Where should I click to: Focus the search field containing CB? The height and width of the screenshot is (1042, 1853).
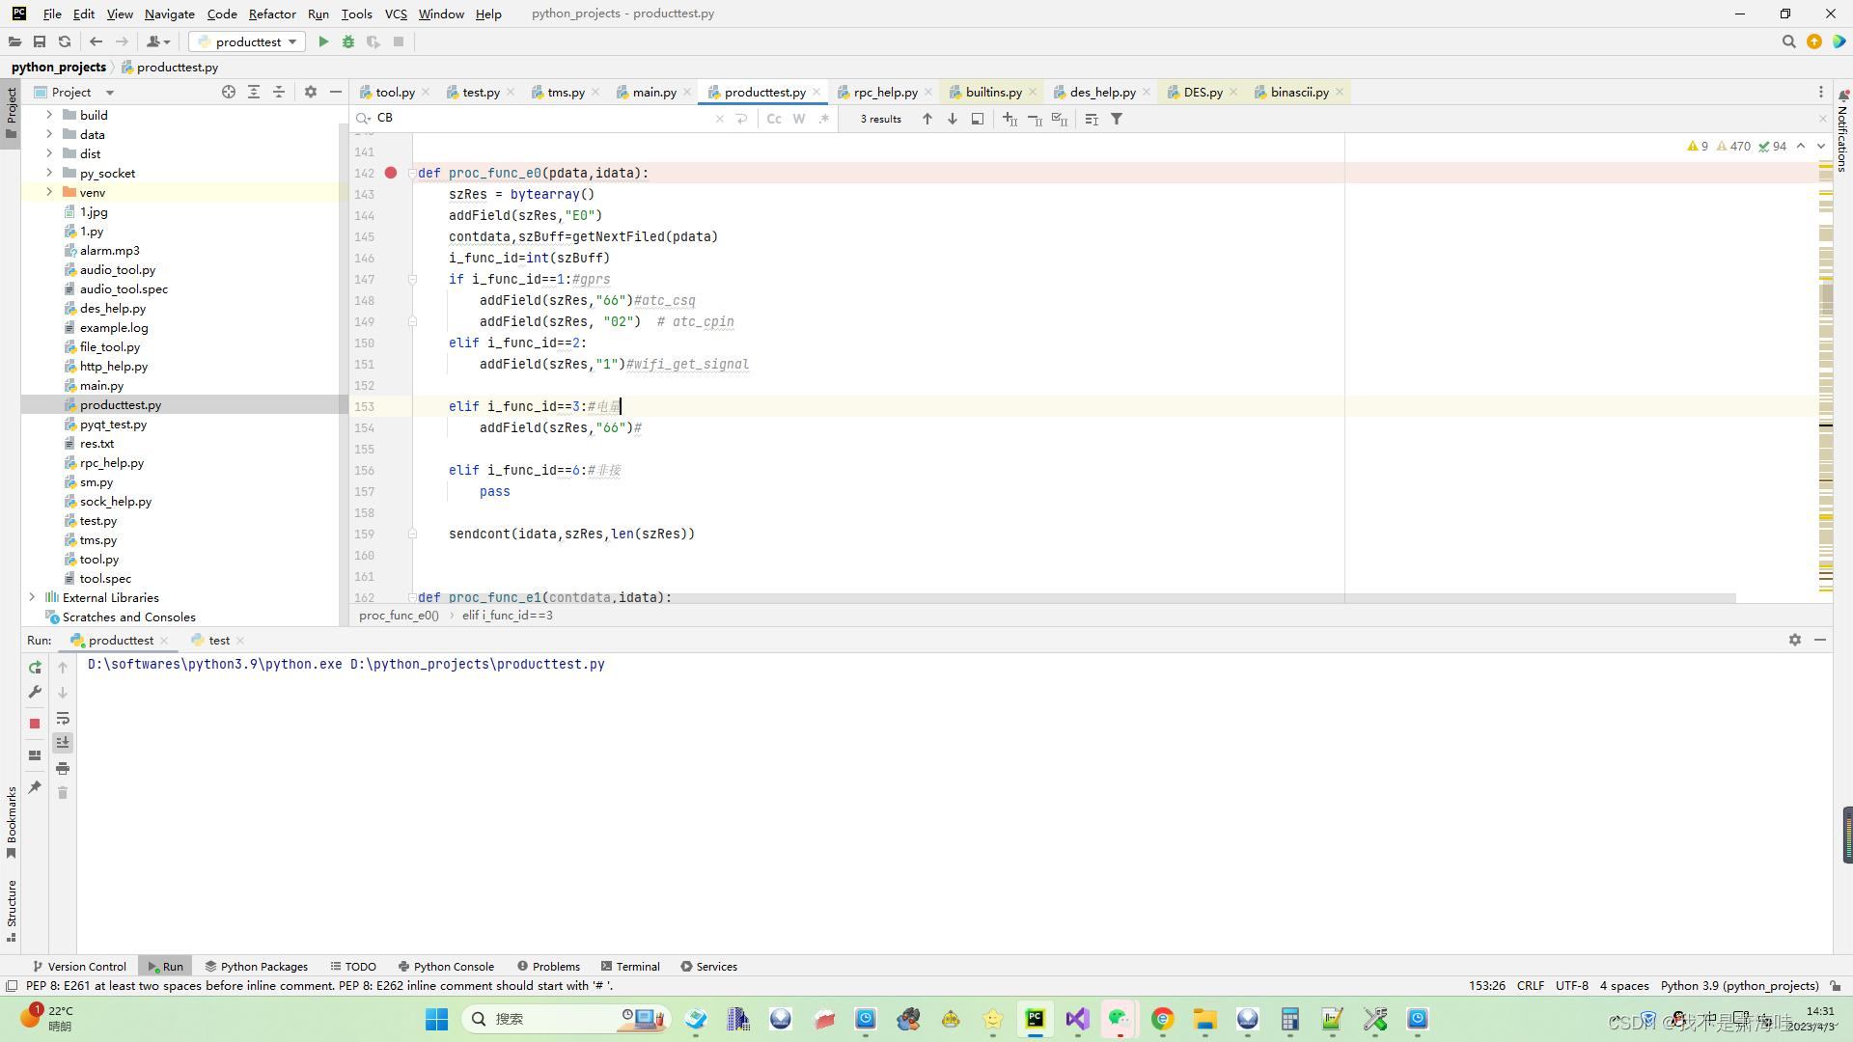click(540, 118)
